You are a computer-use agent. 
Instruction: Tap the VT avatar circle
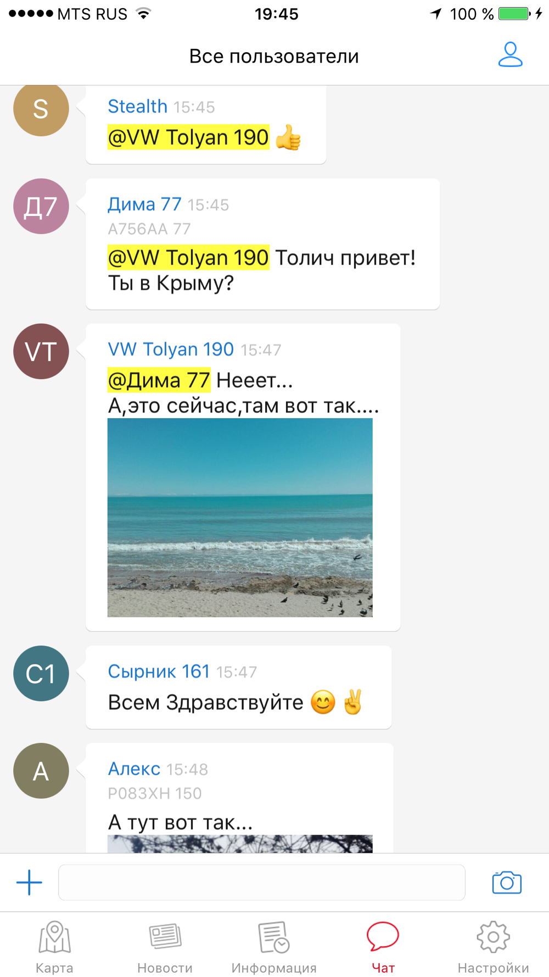pos(41,351)
